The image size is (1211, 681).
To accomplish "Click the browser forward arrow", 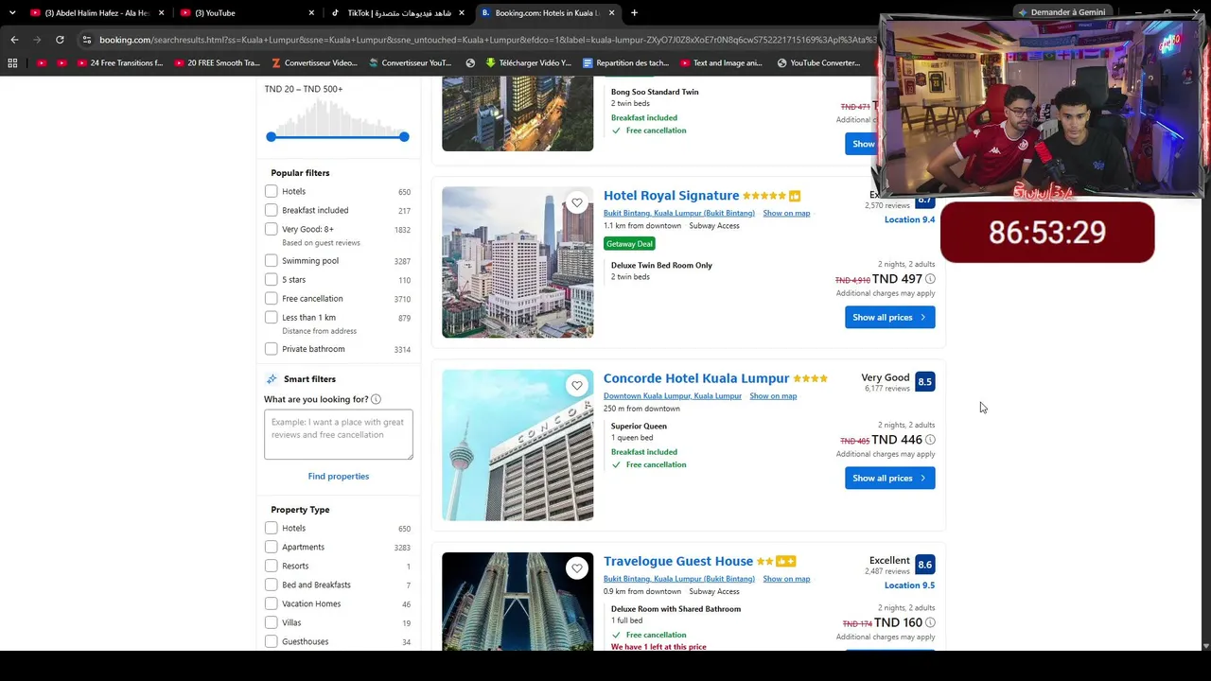I will pyautogui.click(x=37, y=40).
